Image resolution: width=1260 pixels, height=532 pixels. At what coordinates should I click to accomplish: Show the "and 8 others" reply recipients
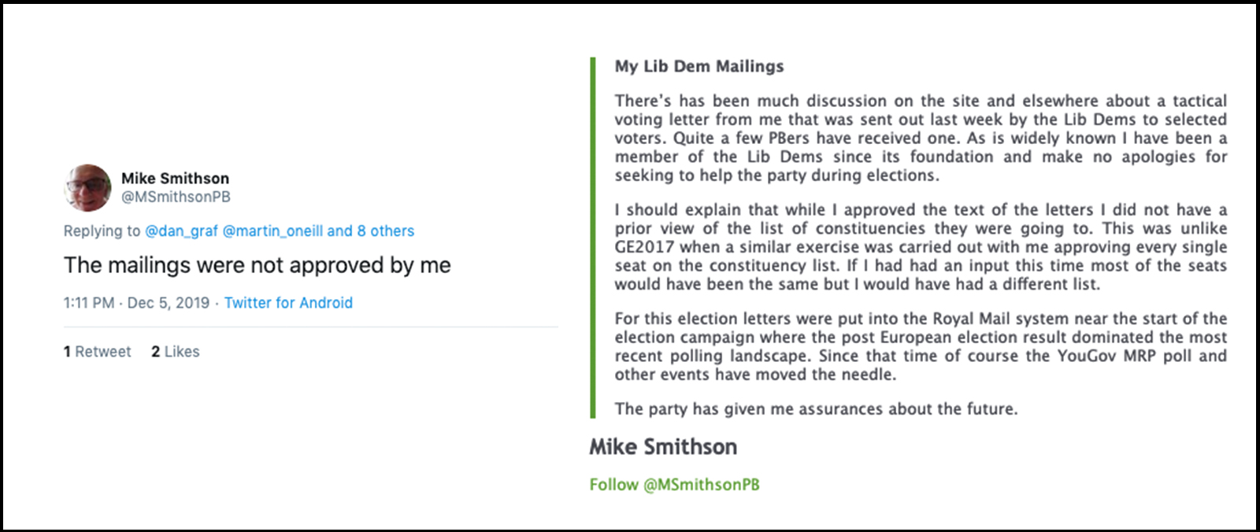pos(371,231)
